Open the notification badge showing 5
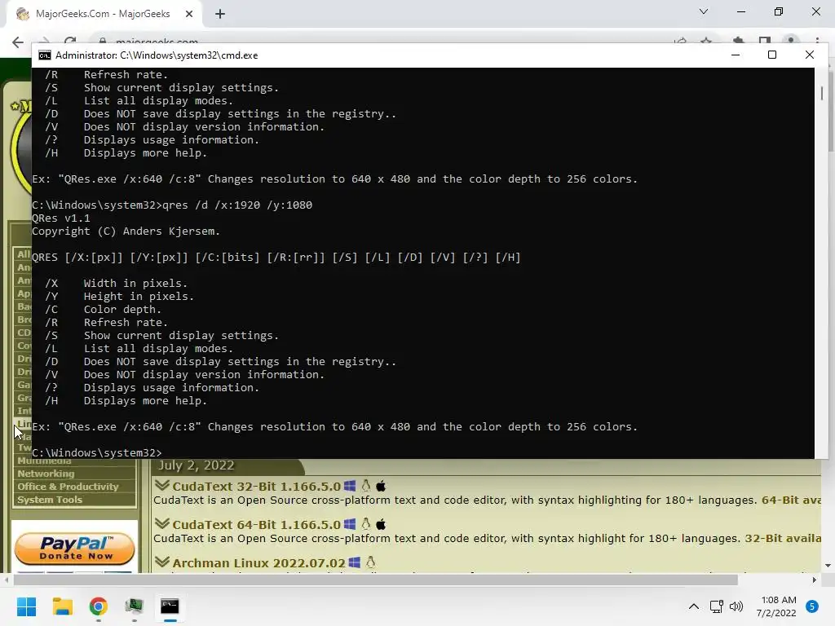 (x=812, y=606)
